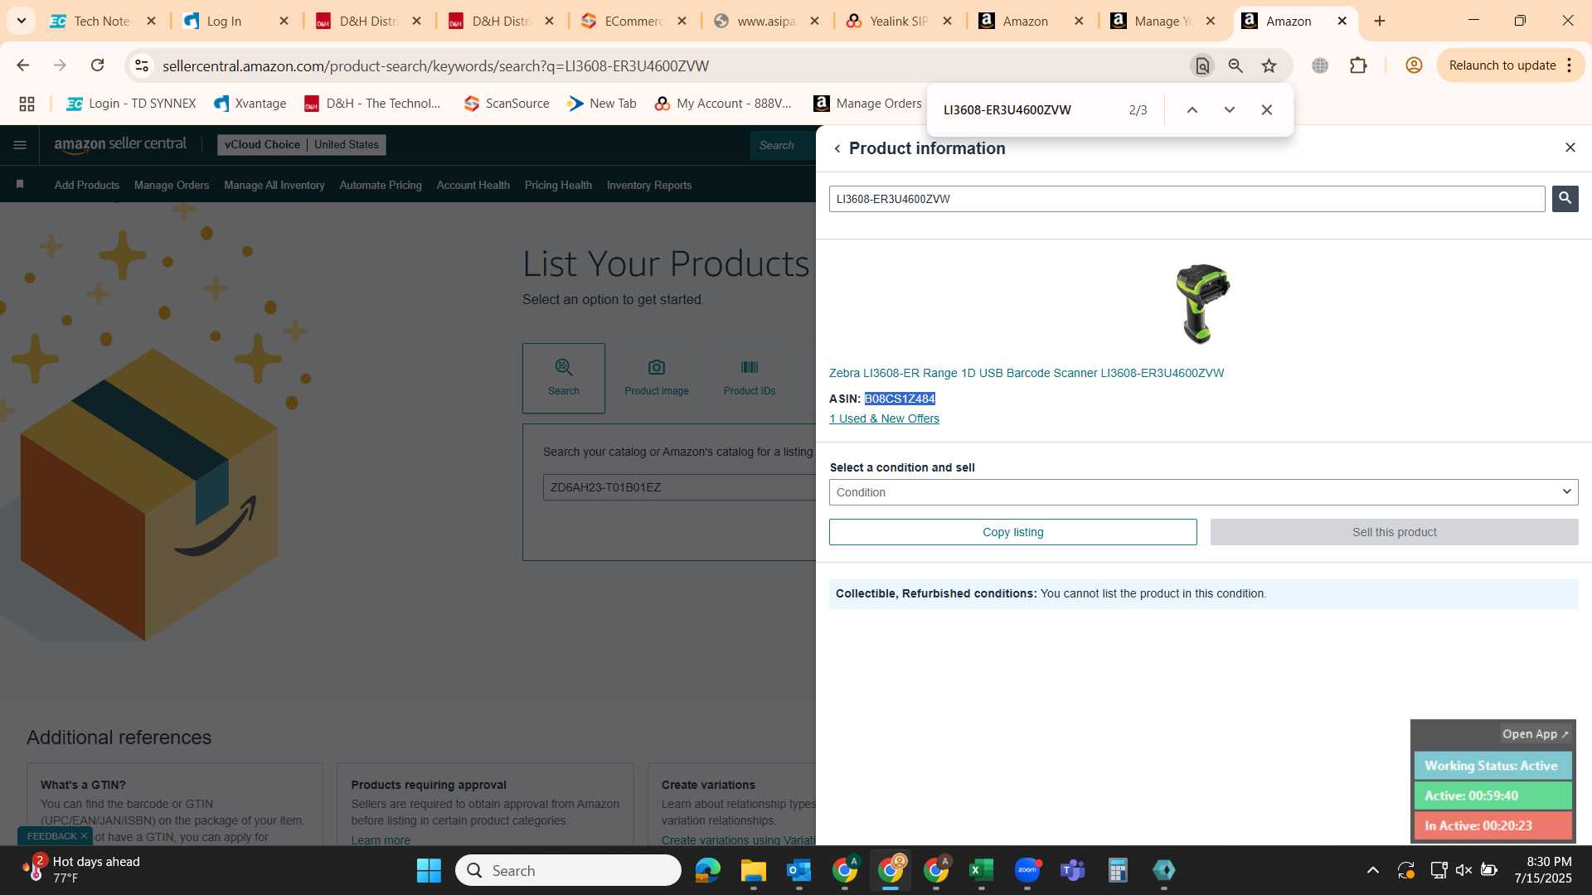1592x895 pixels.
Task: Open the Manage All Inventory menu item
Action: pos(274,186)
